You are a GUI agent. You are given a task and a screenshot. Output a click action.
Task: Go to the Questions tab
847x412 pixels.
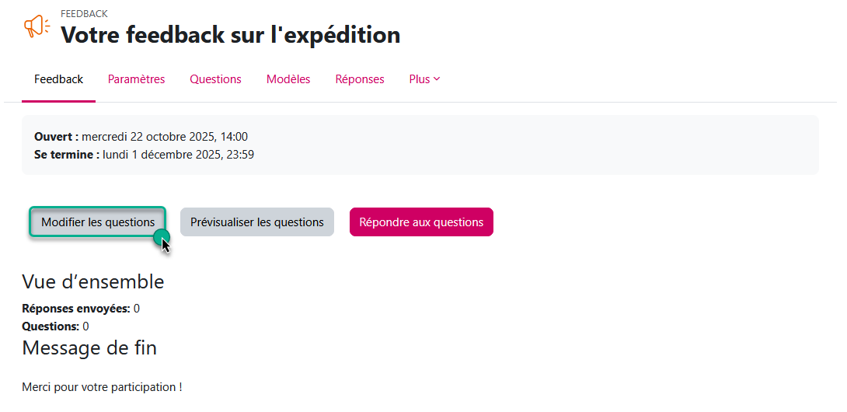(x=215, y=79)
